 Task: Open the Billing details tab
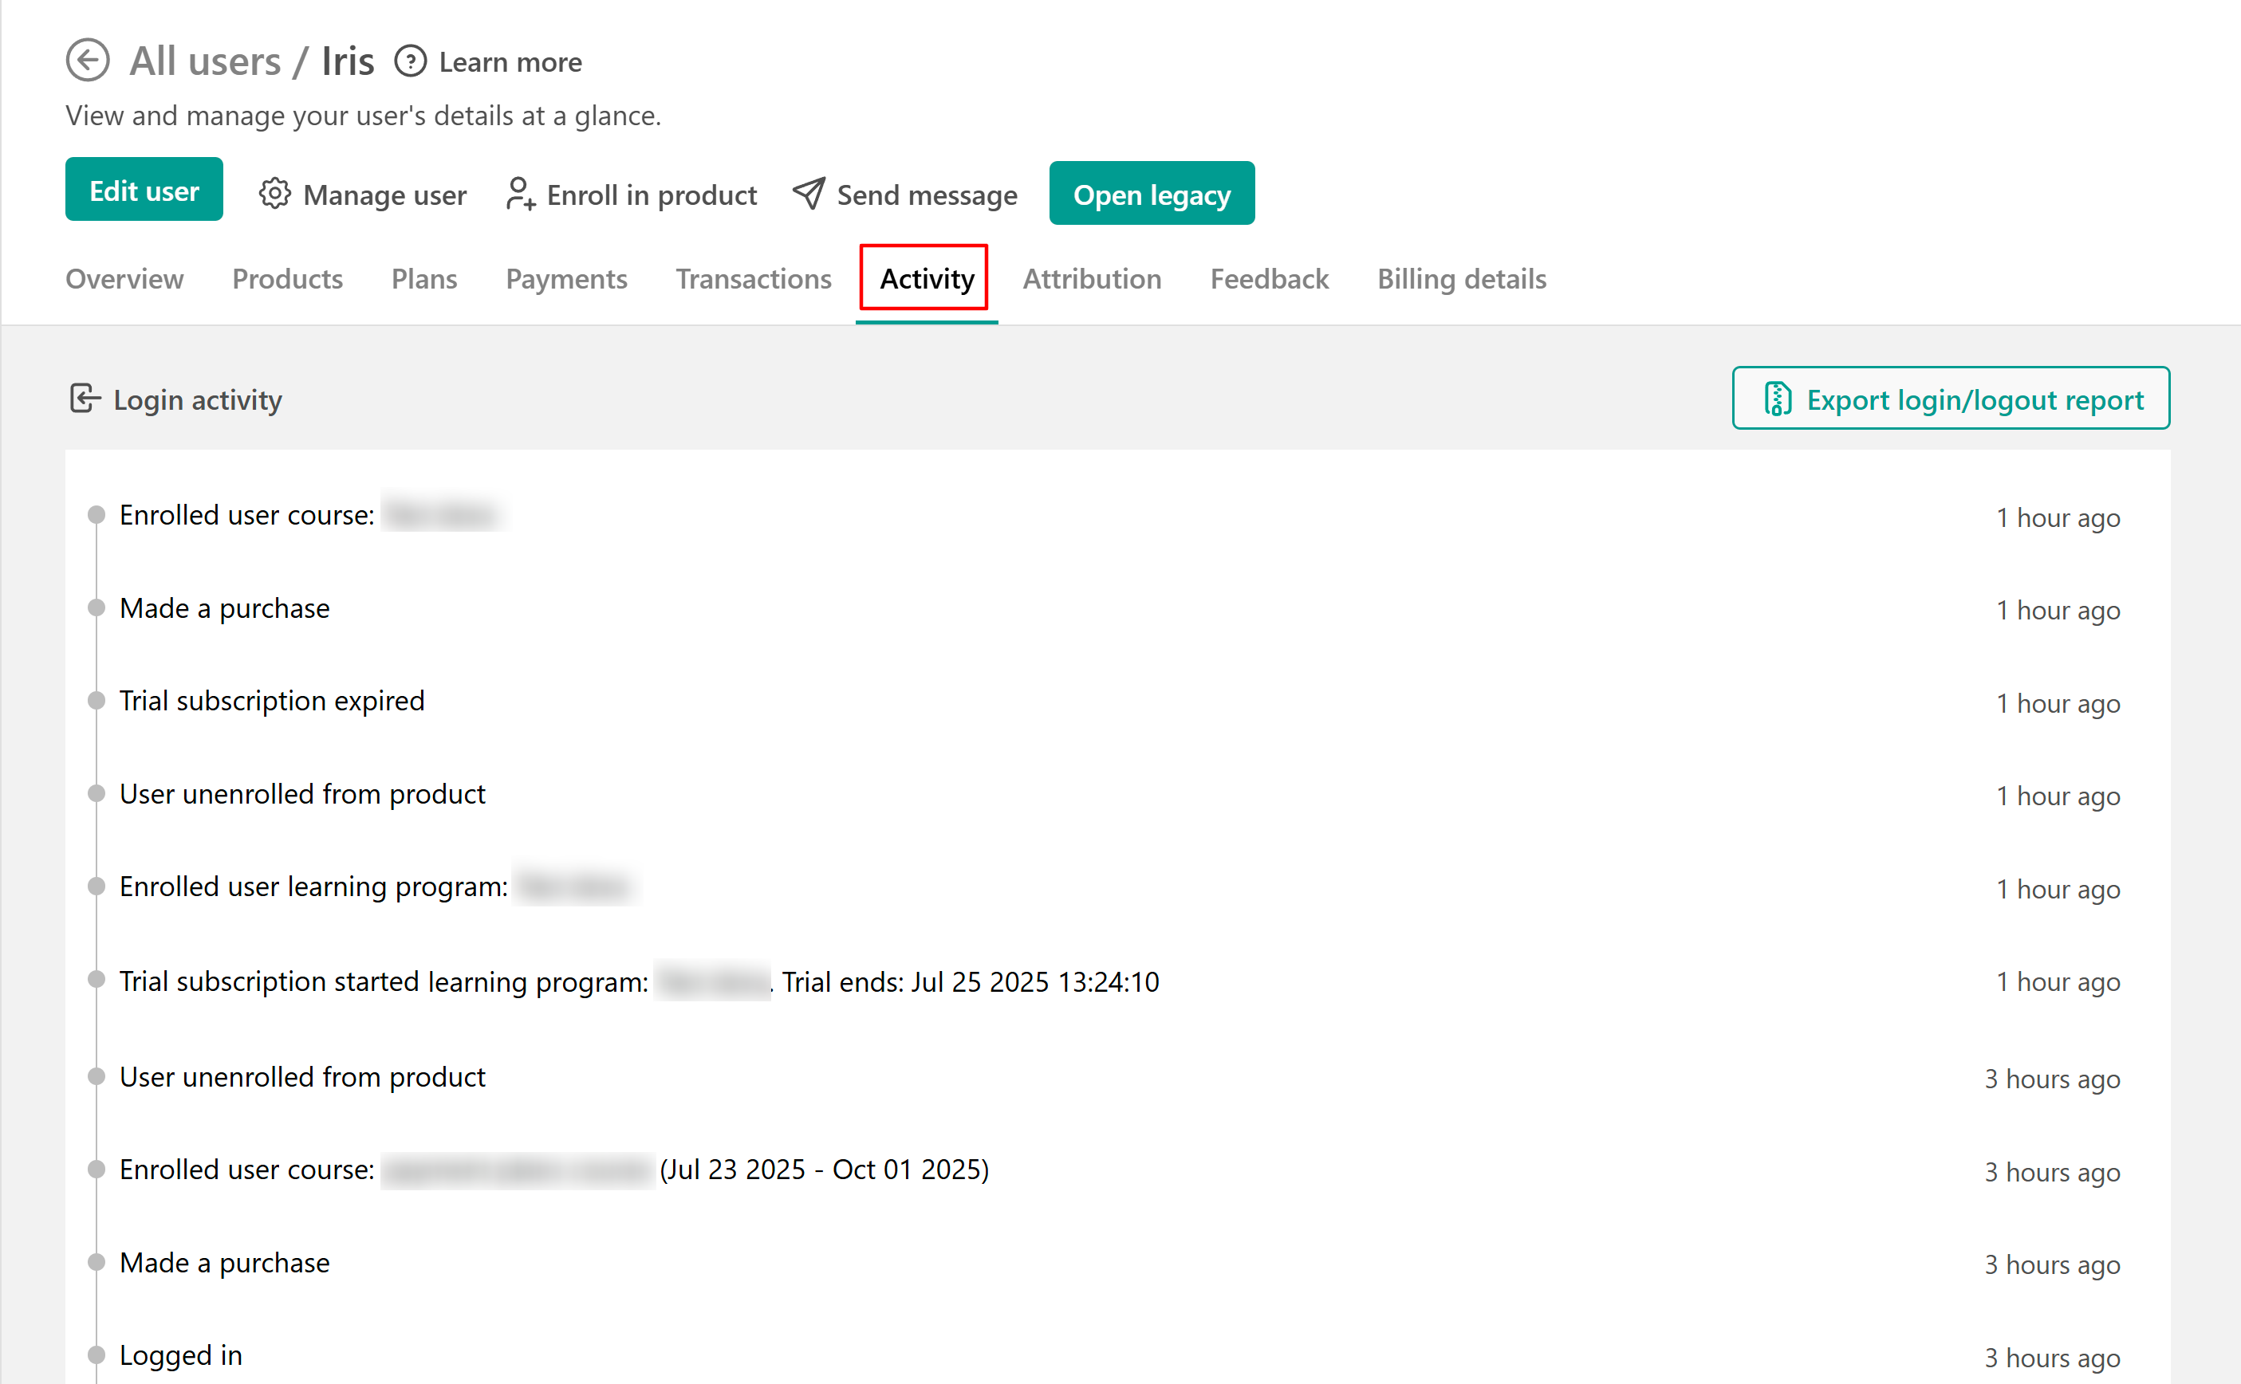pyautogui.click(x=1461, y=279)
